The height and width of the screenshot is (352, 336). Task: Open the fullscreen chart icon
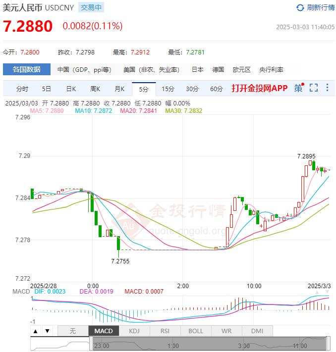click(314, 88)
